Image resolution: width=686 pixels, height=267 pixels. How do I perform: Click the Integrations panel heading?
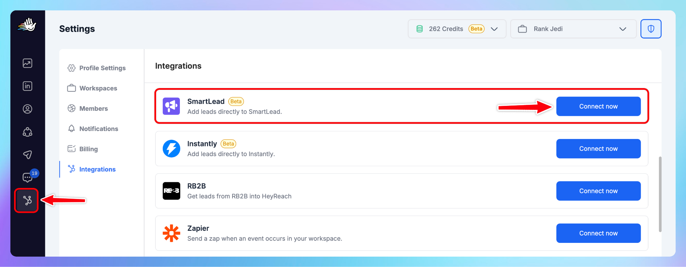tap(178, 66)
